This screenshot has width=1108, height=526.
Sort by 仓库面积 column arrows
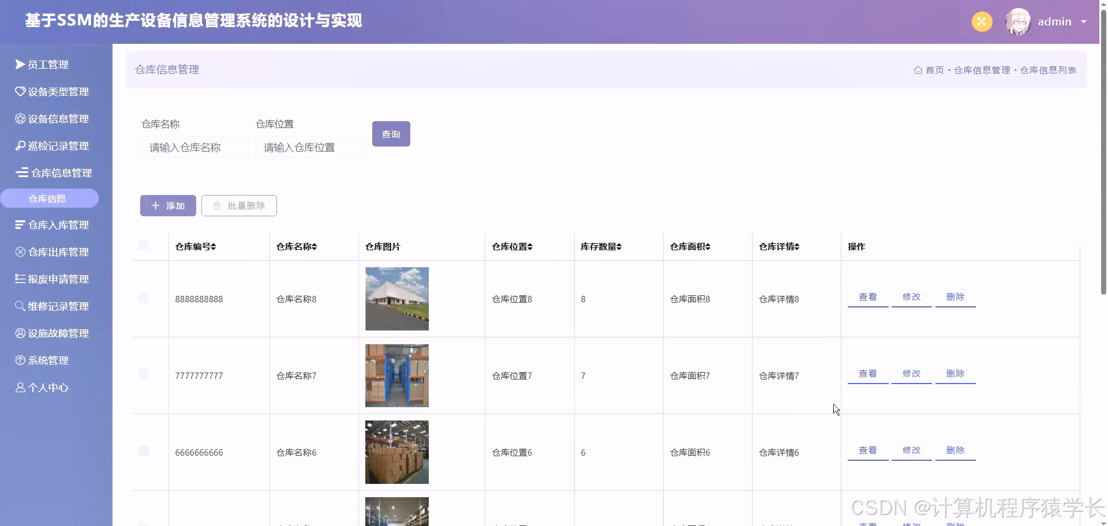coord(708,247)
